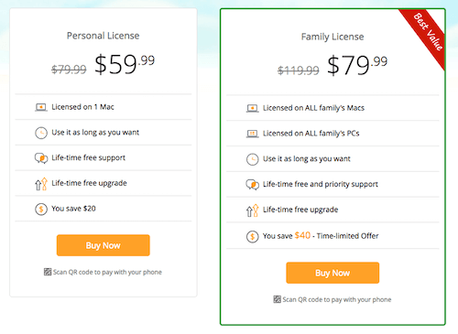This screenshot has height=334, width=458.
Task: Click the PC laptop icon beside ALL family's PCs
Action: tap(252, 134)
